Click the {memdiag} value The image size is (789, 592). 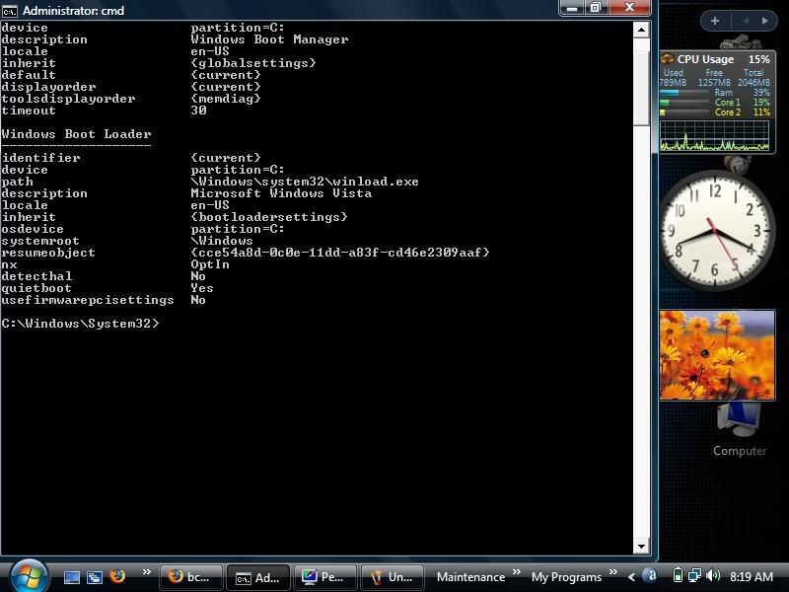tap(226, 99)
